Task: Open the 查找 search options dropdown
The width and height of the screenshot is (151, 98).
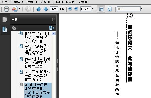Action: click(142, 9)
